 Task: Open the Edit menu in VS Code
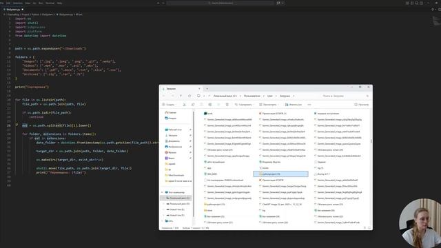click(x=8, y=3)
